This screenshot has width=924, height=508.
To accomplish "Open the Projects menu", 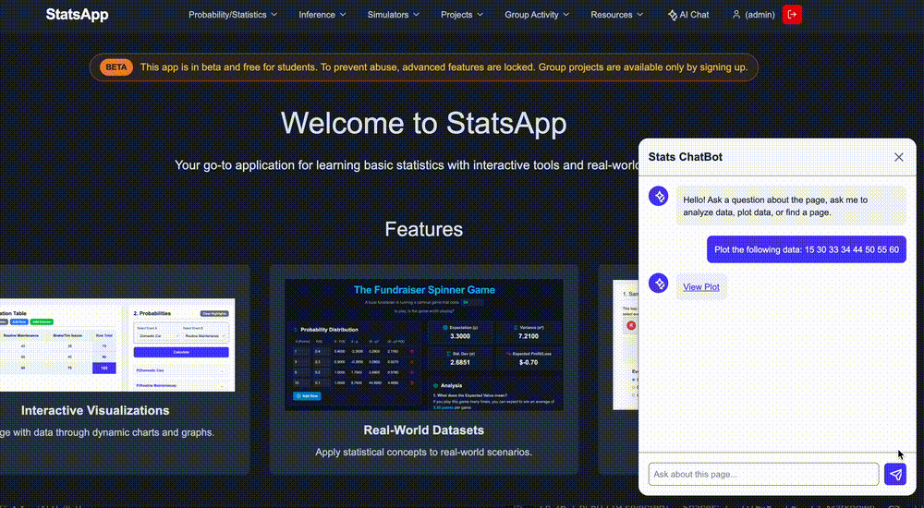I will point(462,15).
